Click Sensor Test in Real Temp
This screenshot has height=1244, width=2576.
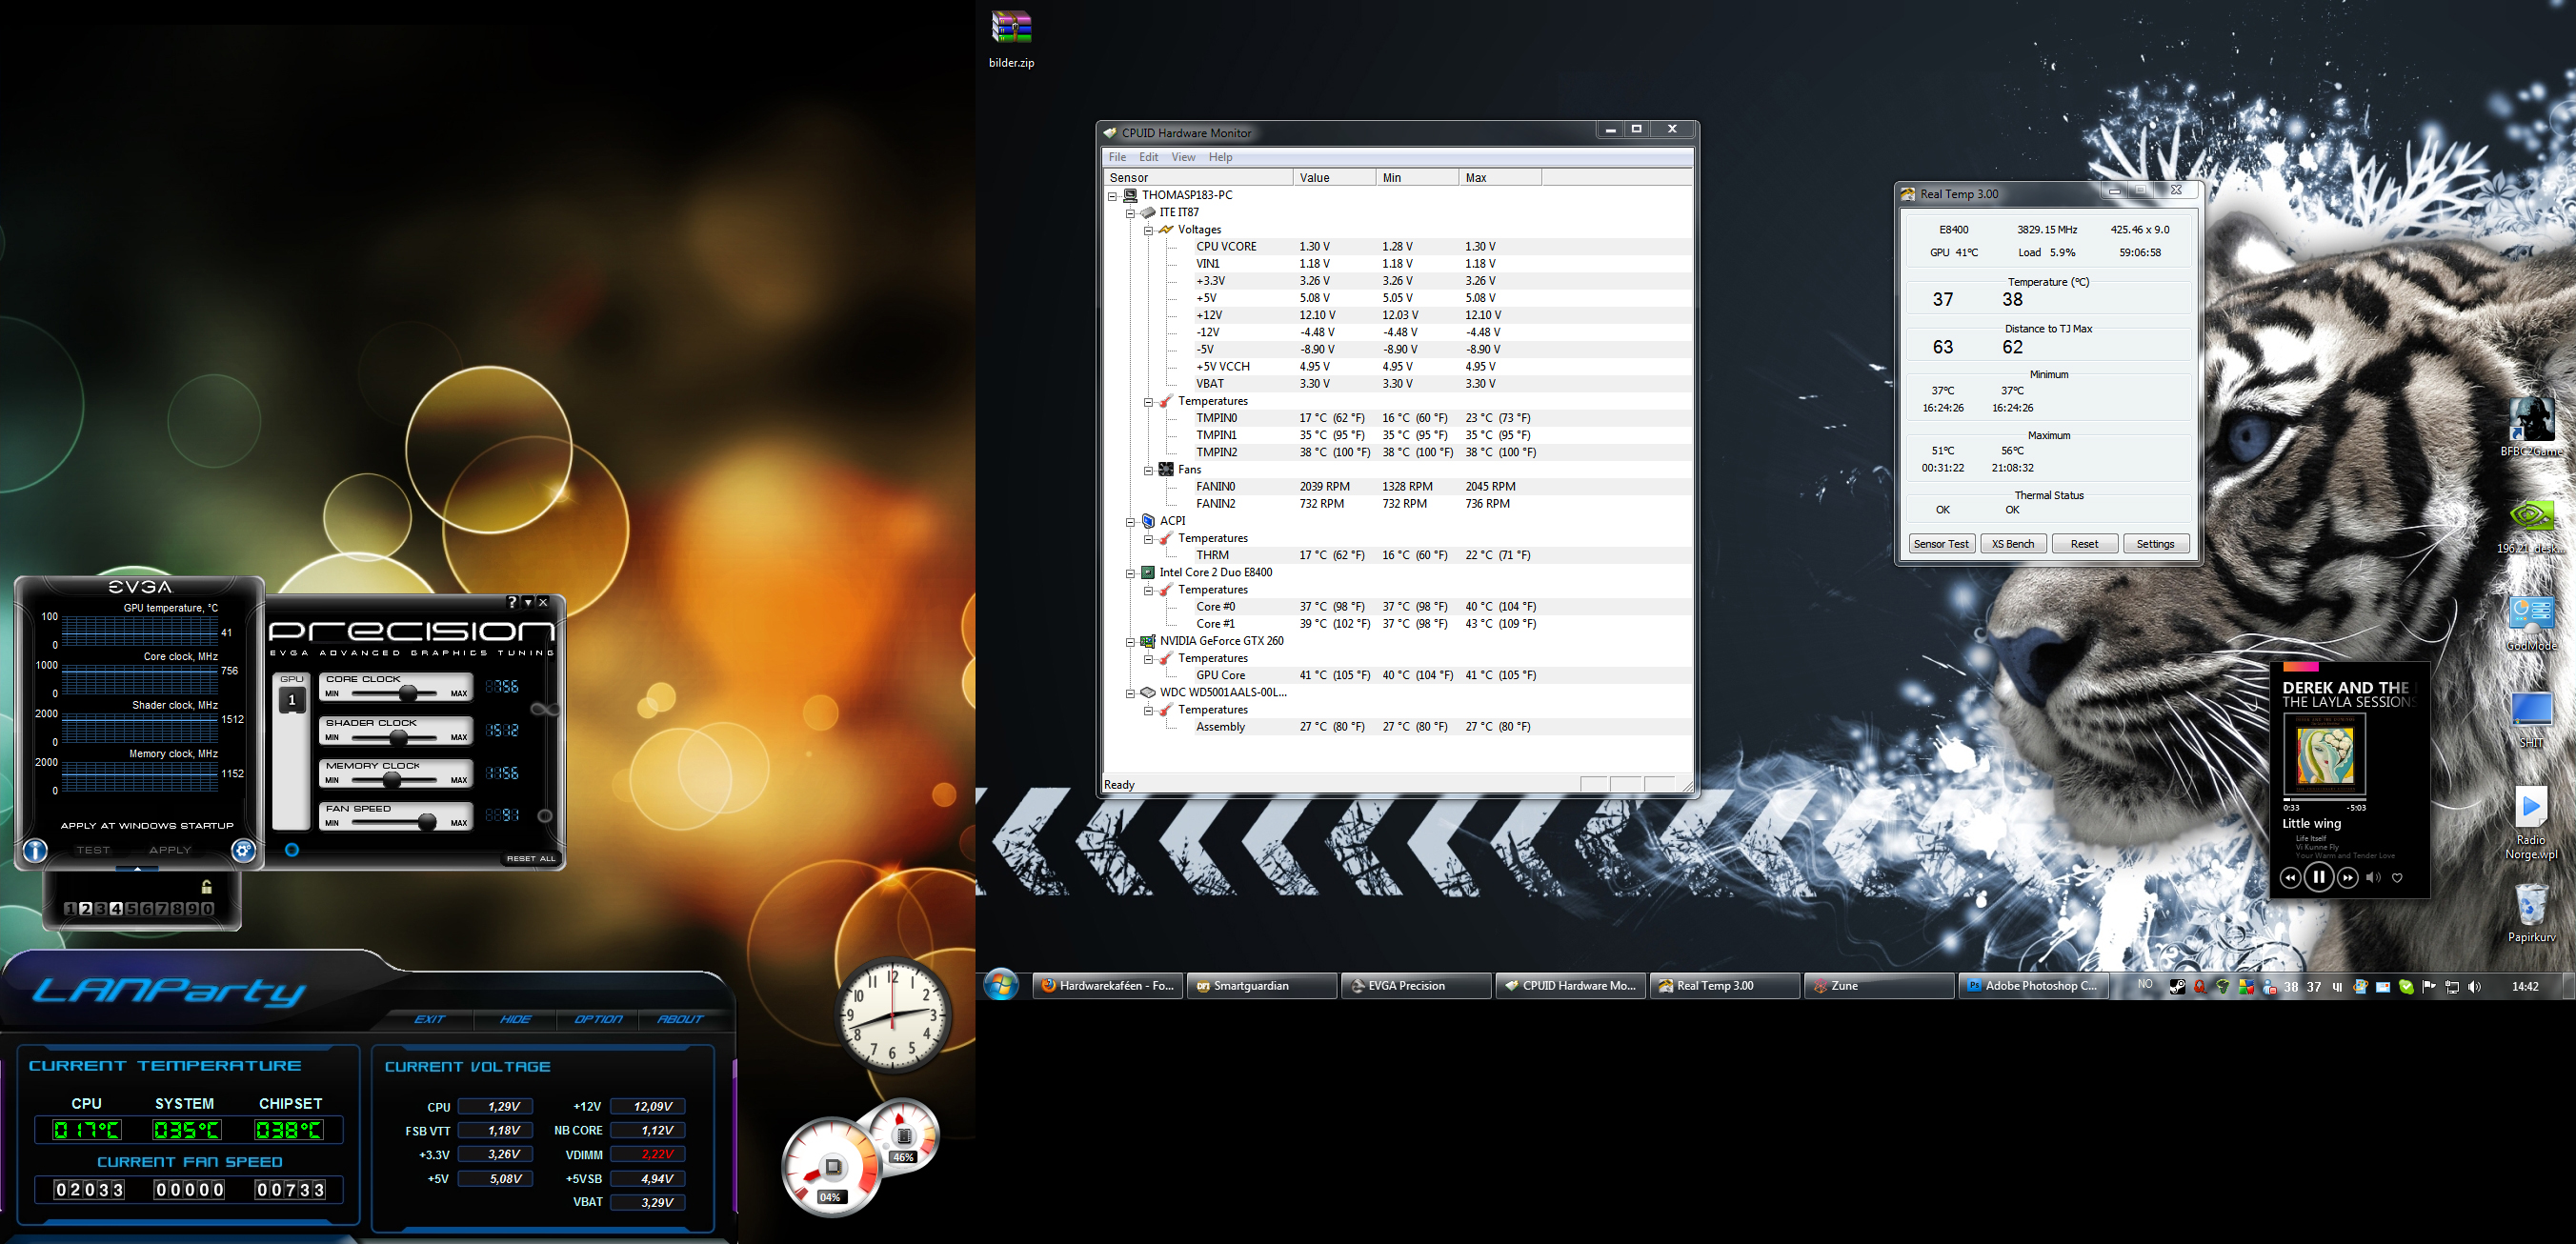(x=1941, y=544)
